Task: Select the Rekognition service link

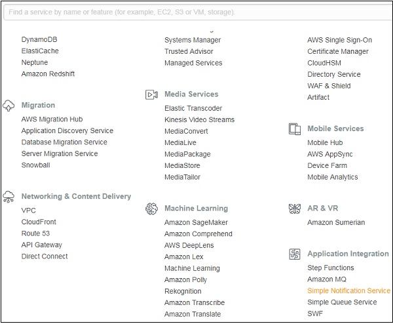Action: pos(183,291)
